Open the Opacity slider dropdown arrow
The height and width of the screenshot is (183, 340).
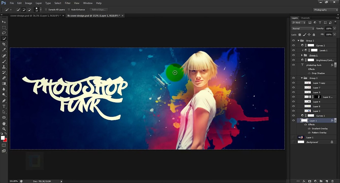(334, 28)
